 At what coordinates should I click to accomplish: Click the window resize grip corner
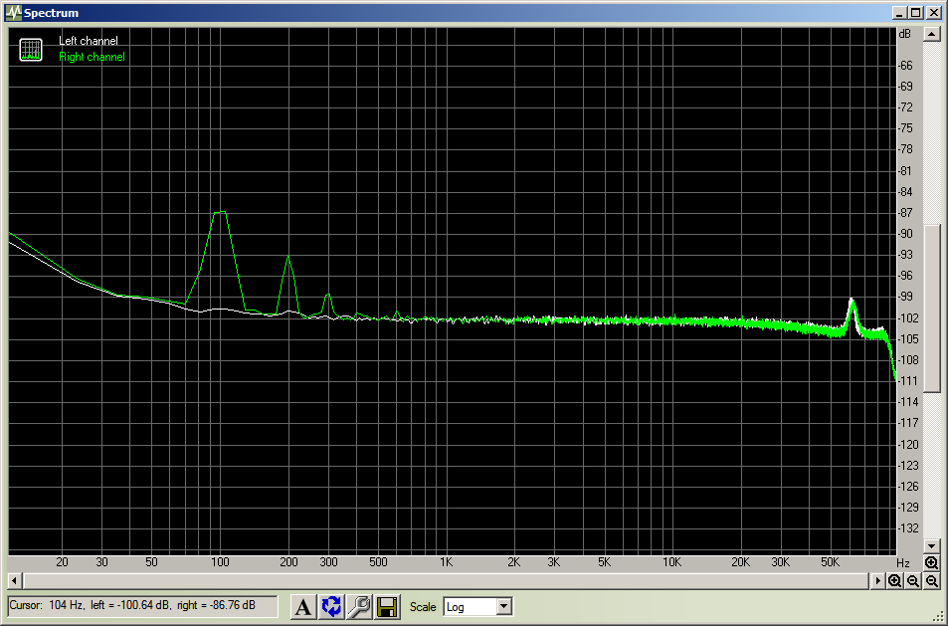936,616
